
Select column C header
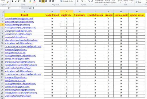point(67,12)
